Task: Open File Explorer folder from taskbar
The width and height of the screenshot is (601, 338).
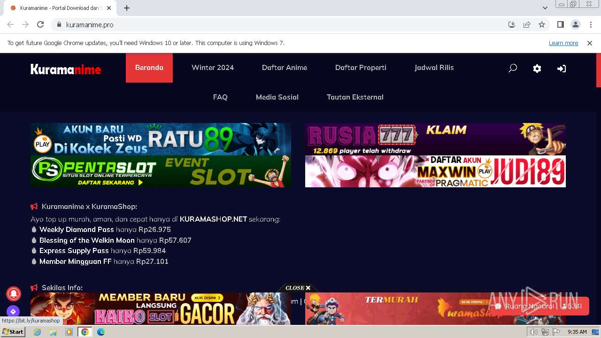Action: (x=53, y=332)
